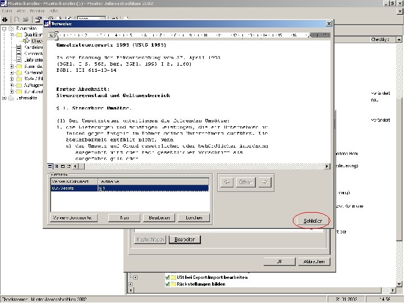Click the new document toolbar icon

[x=17, y=19]
